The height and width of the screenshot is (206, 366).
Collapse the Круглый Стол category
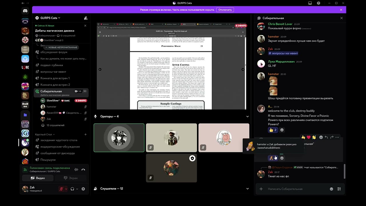tap(45, 134)
